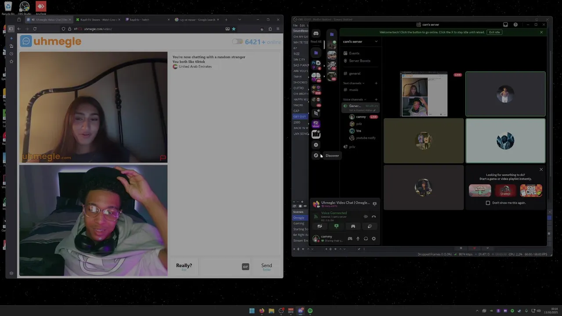This screenshot has width=562, height=316.
Task: Collapse Voice channels category
Action: tap(354, 100)
